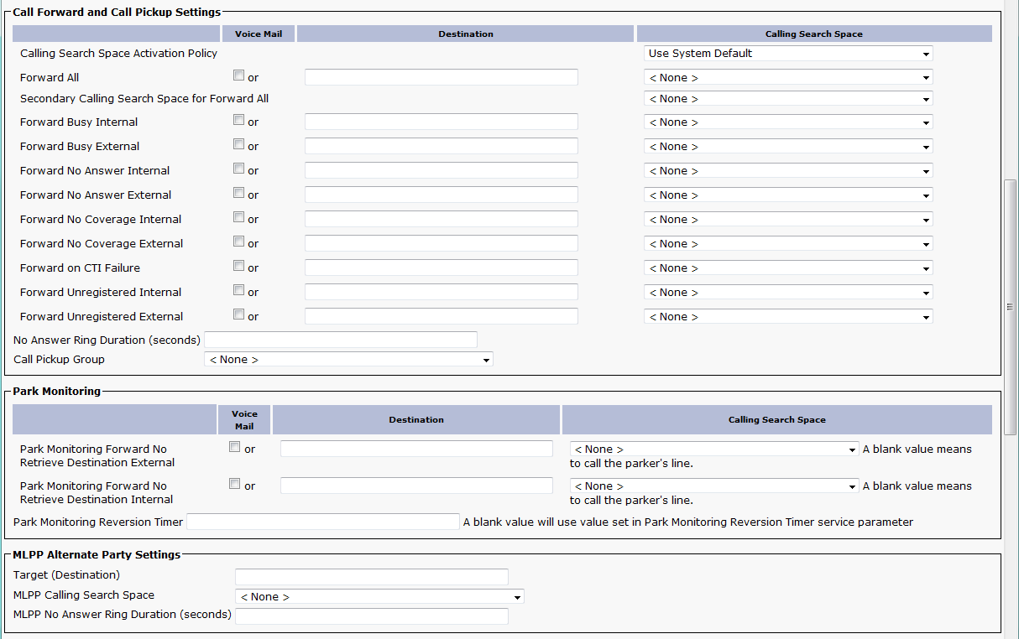1019x639 pixels.
Task: Check Forward Unregistered External voice mail box
Action: 239,314
